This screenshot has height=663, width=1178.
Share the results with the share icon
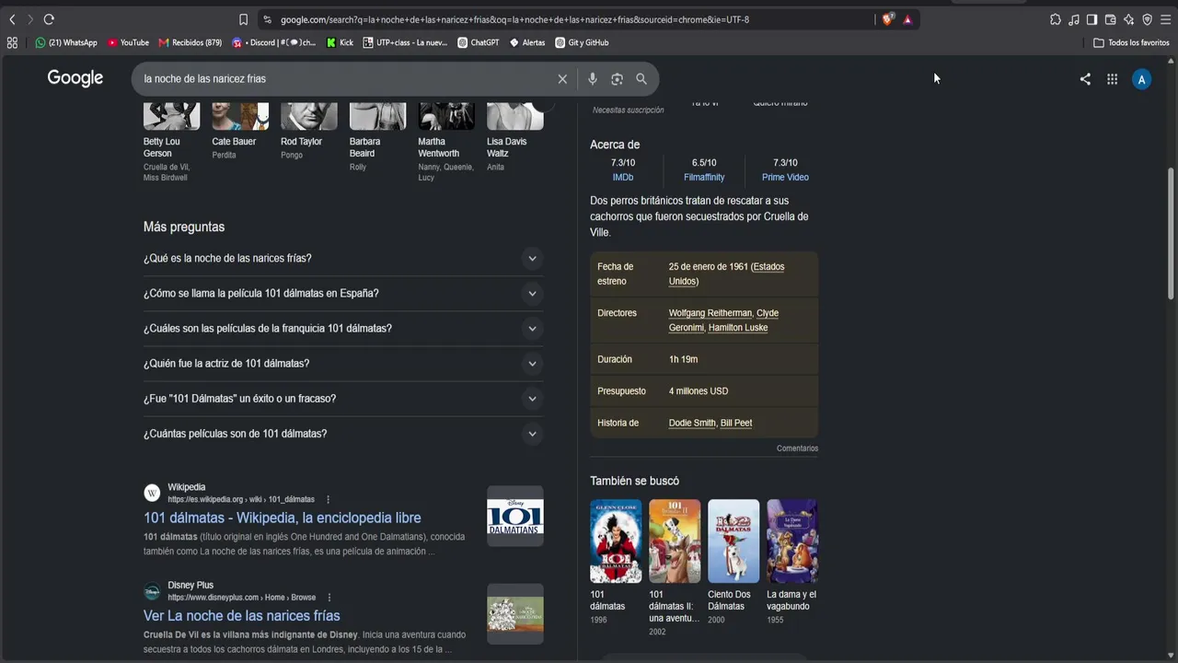click(x=1085, y=79)
